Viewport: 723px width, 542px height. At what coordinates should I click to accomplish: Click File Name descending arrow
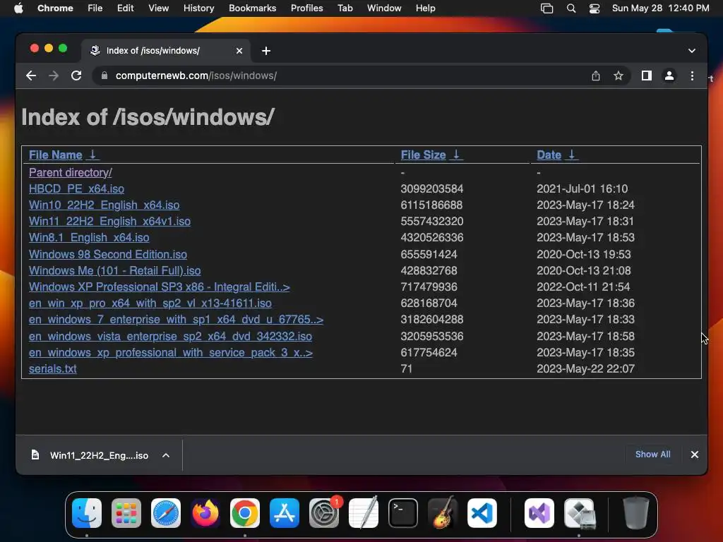coord(92,155)
